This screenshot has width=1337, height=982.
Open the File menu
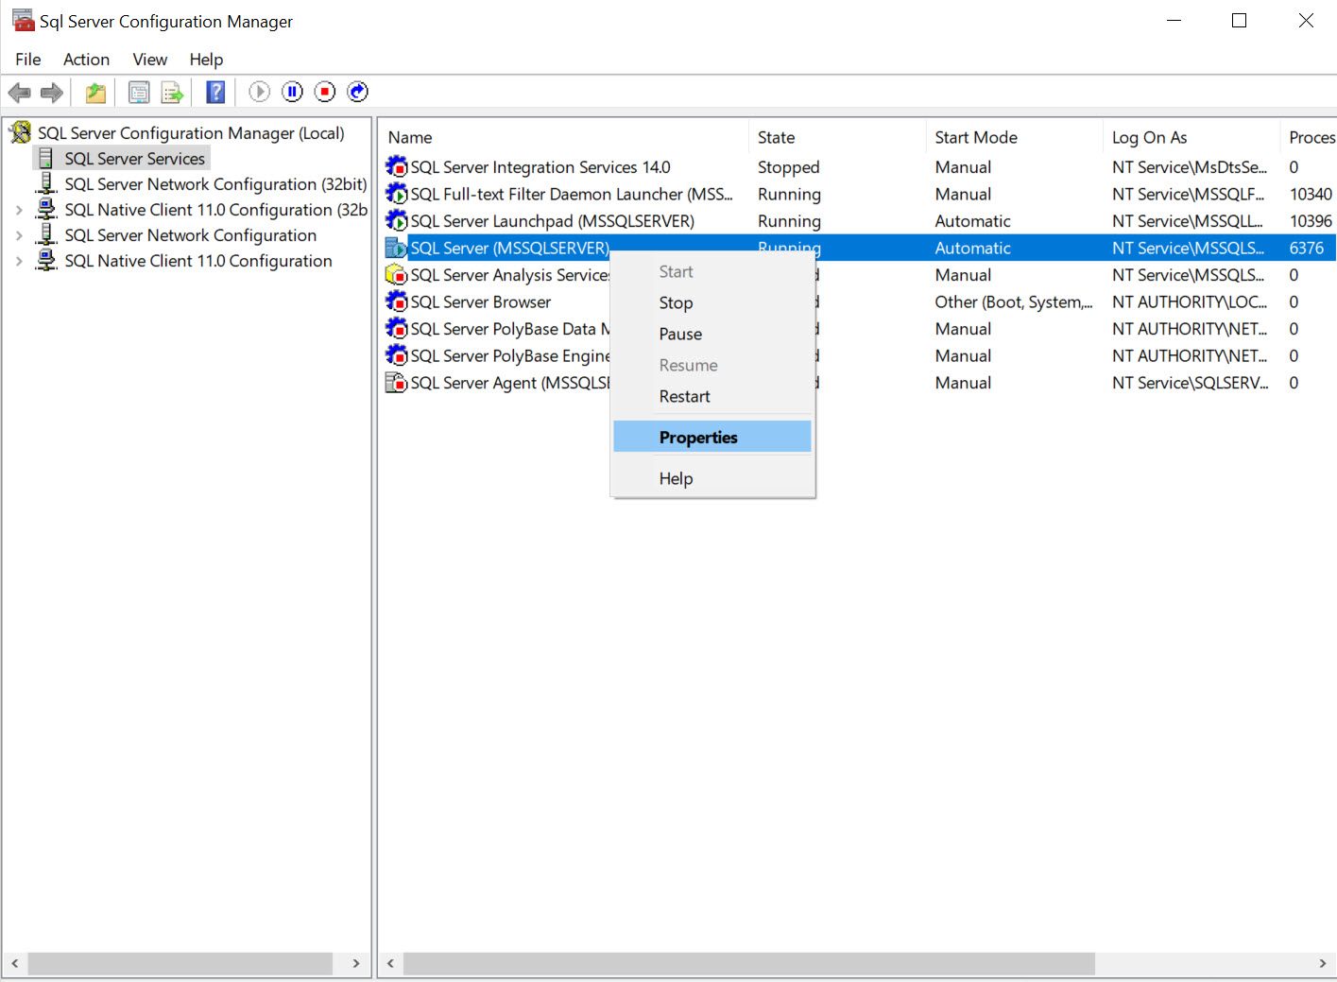click(x=28, y=60)
